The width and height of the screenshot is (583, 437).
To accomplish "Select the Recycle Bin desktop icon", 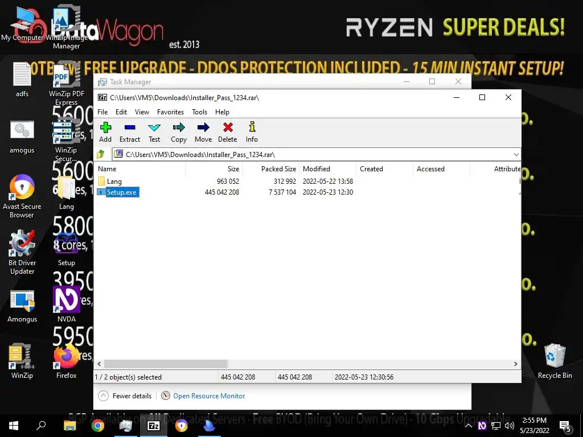I will pos(555,361).
